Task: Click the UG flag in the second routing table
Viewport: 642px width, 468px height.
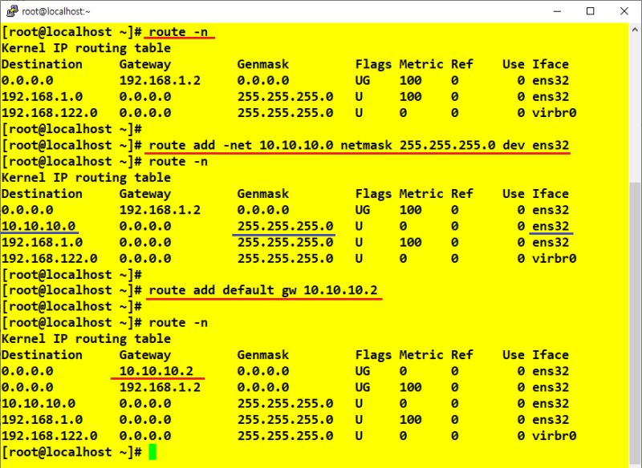Action: (363, 210)
